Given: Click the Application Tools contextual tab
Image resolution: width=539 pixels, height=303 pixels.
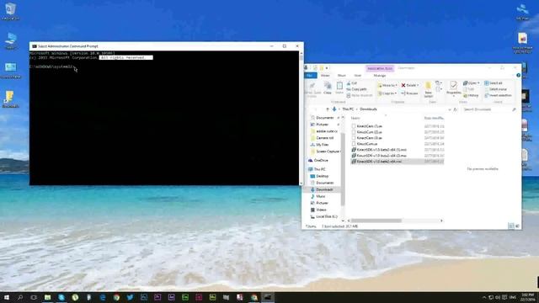Looking at the screenshot, I should [380, 68].
